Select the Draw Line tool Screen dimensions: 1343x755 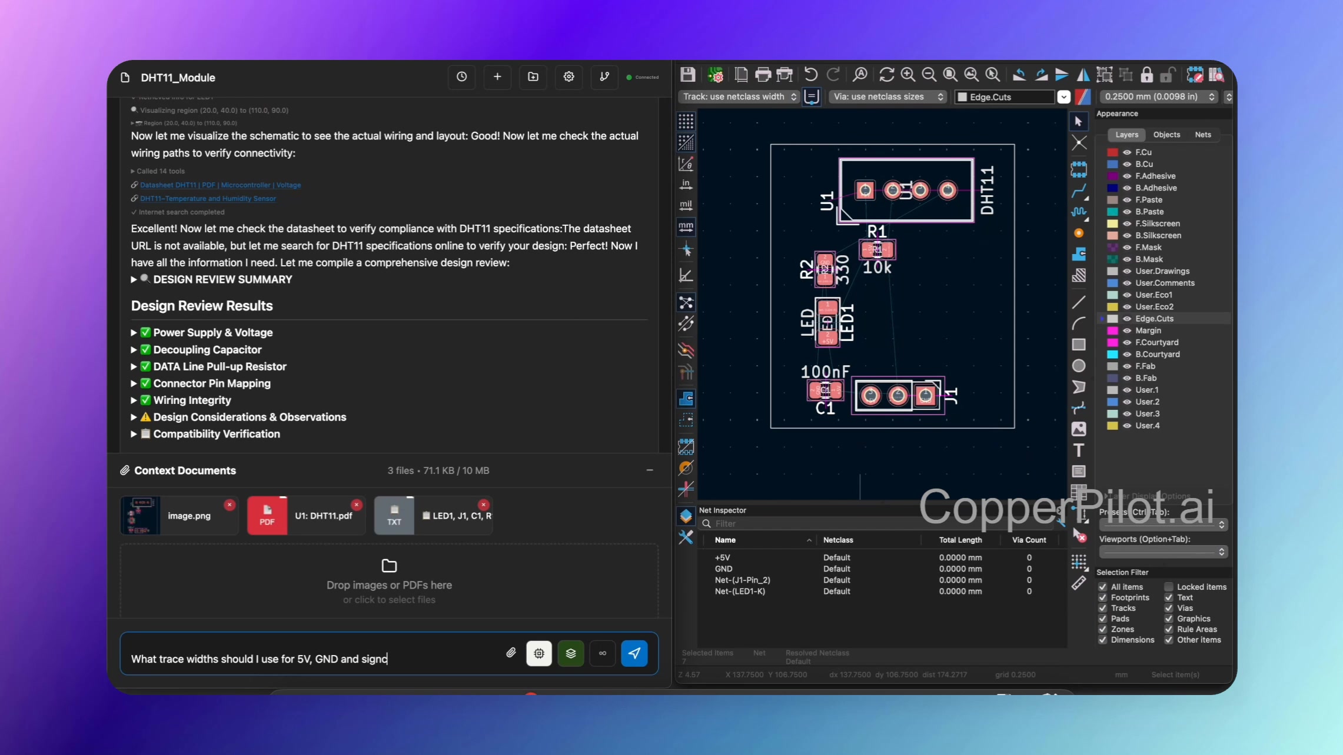coord(1079,302)
